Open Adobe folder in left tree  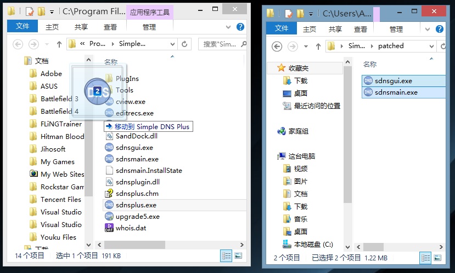(46, 74)
